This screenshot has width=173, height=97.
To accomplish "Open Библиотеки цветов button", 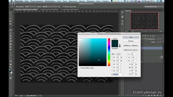I will point(131,50).
